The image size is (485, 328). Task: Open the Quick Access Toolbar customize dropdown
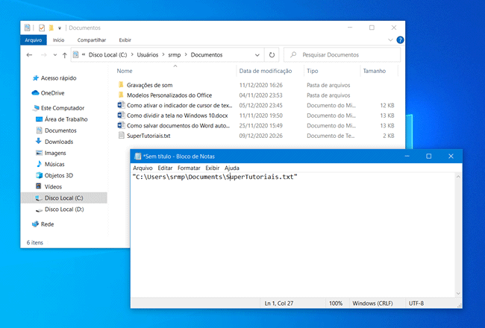60,28
